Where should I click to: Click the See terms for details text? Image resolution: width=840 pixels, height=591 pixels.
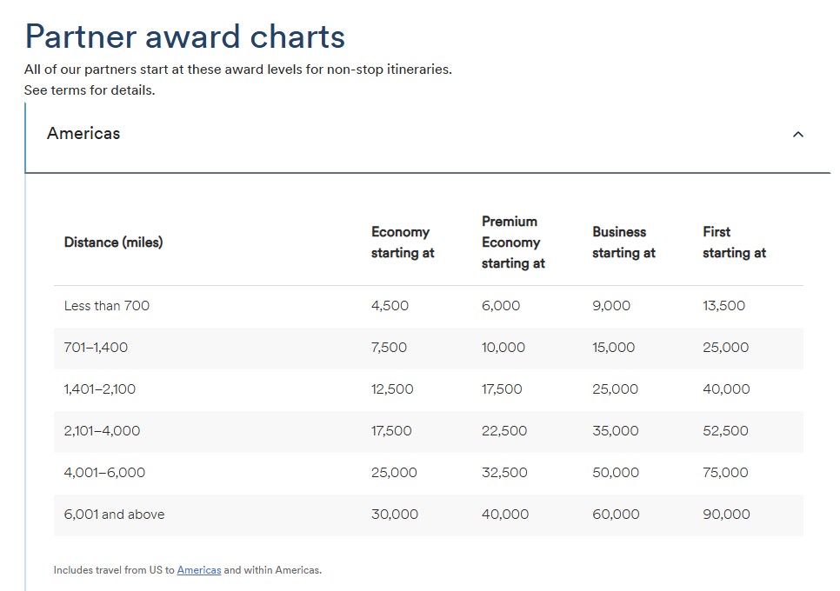pos(90,90)
